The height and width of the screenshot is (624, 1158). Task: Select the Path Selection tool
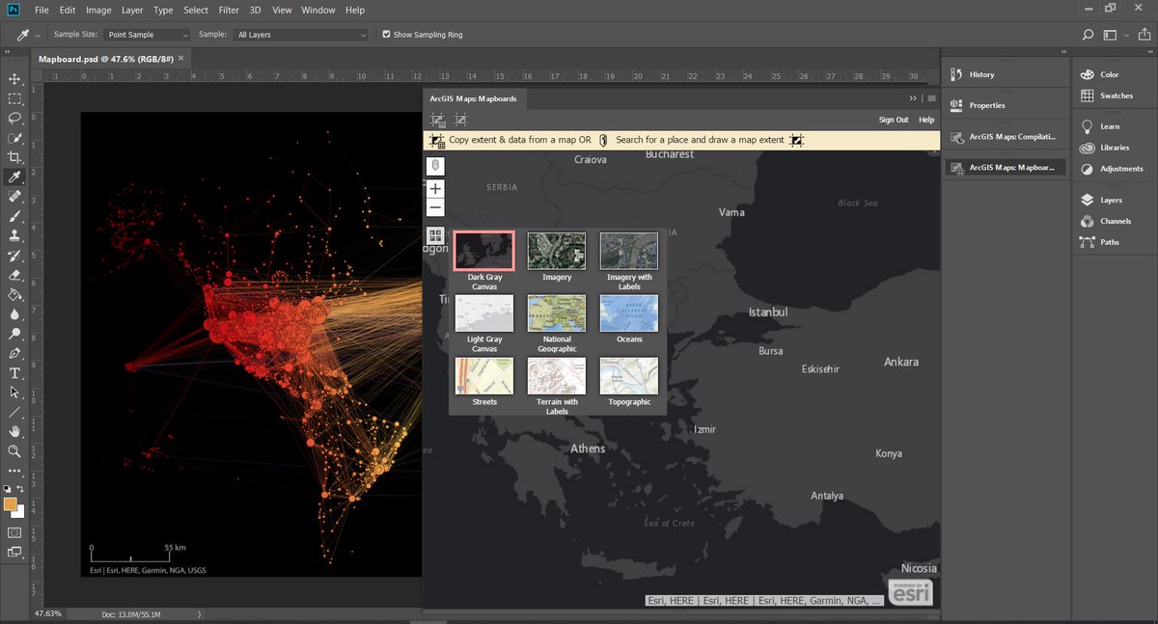coord(14,393)
